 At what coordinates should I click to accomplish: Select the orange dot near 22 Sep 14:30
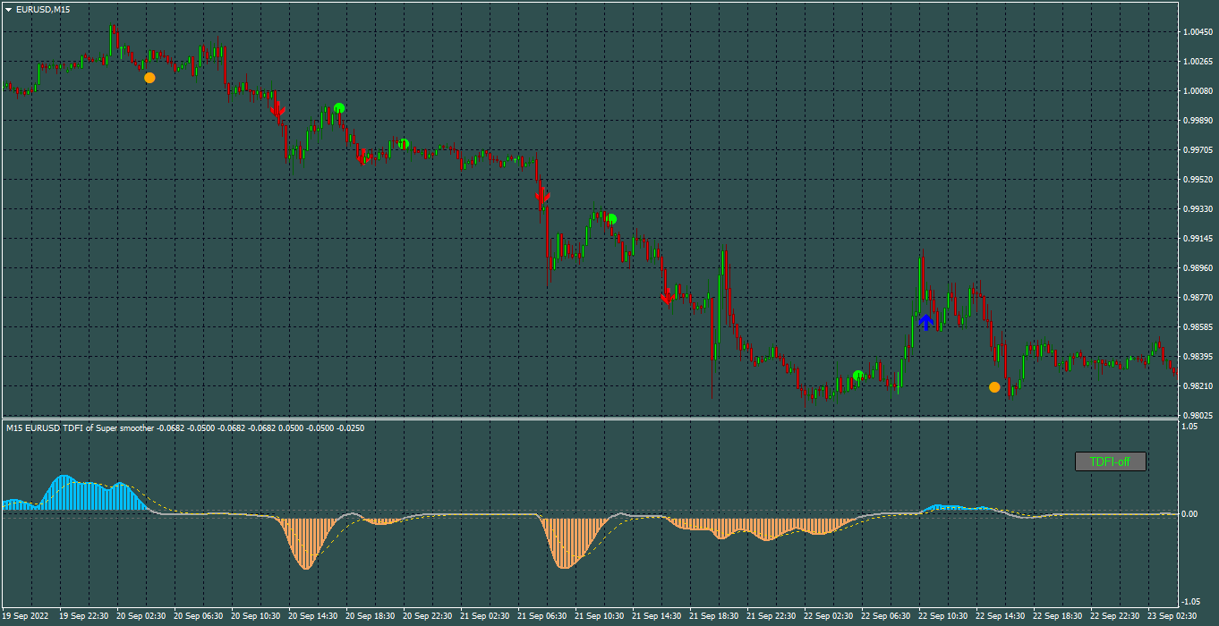click(x=994, y=387)
